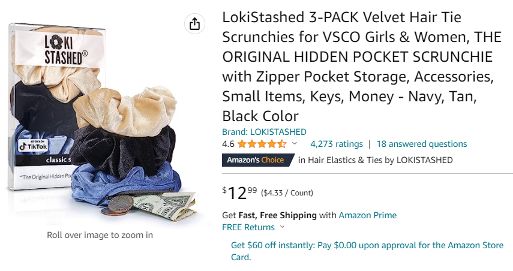Click the 4.6 rating number
The width and height of the screenshot is (513, 271).
click(228, 144)
